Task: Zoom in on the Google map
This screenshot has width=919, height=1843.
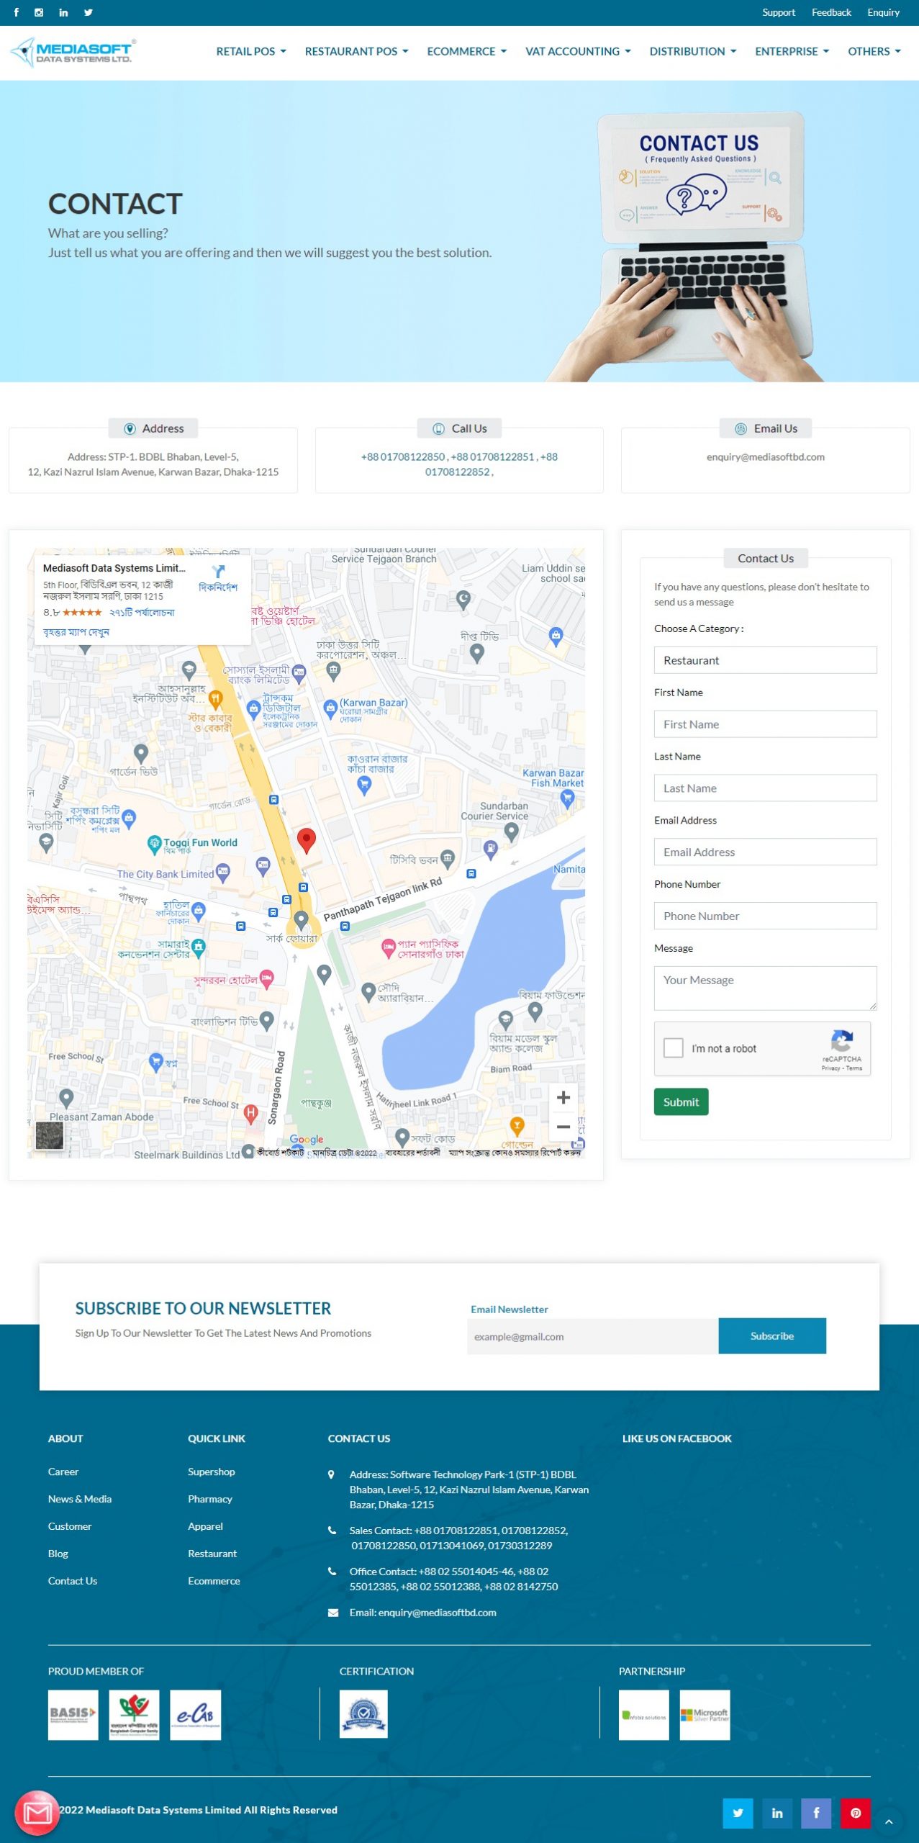Action: pos(563,1098)
